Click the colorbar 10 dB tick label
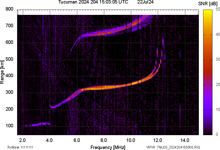 pos(218,109)
